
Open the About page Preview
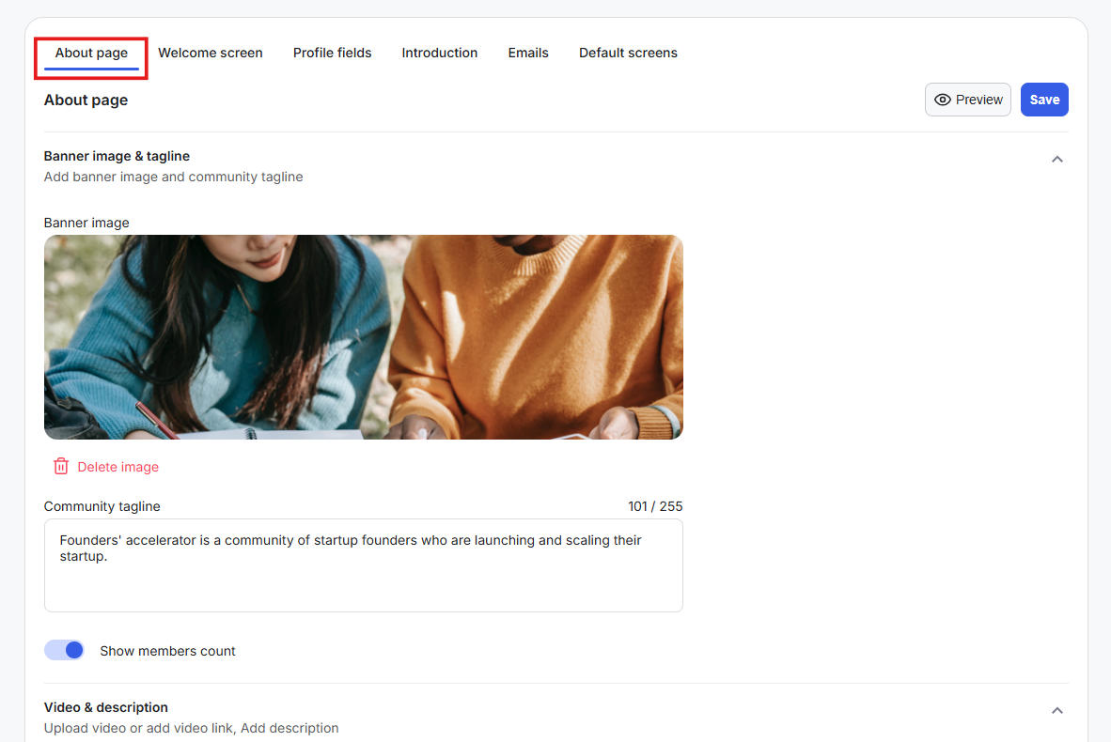968,100
